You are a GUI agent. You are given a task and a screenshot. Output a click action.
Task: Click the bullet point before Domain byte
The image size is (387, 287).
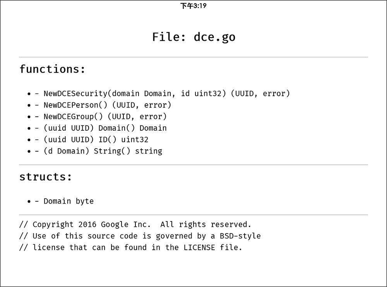tap(29, 202)
